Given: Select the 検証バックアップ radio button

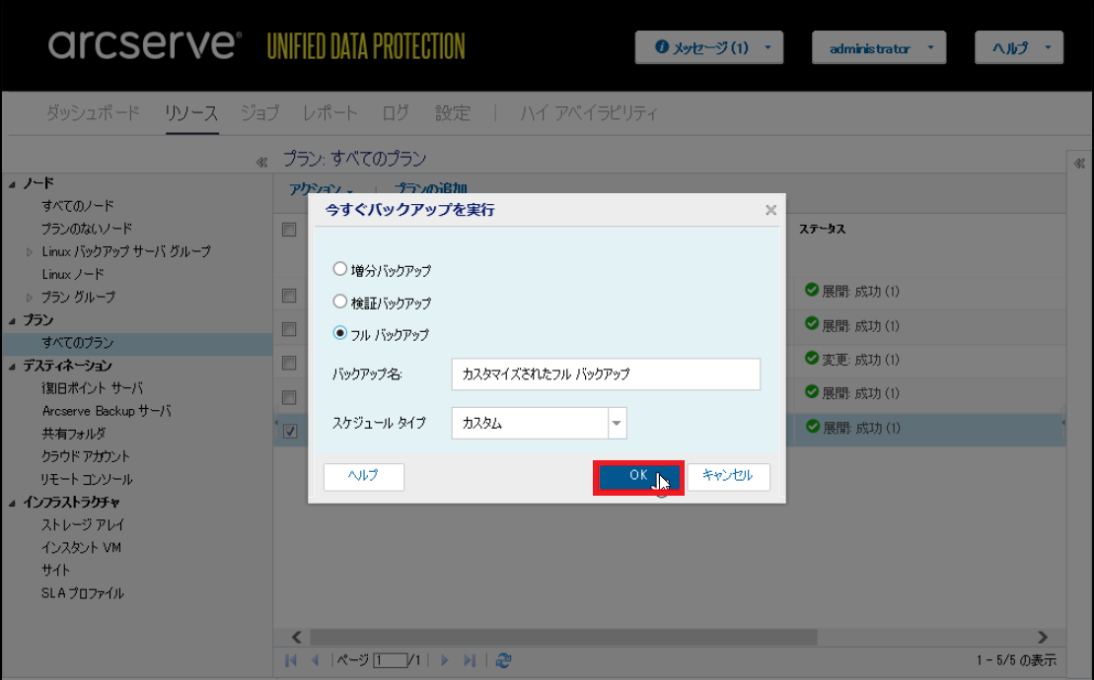Looking at the screenshot, I should click(x=339, y=302).
